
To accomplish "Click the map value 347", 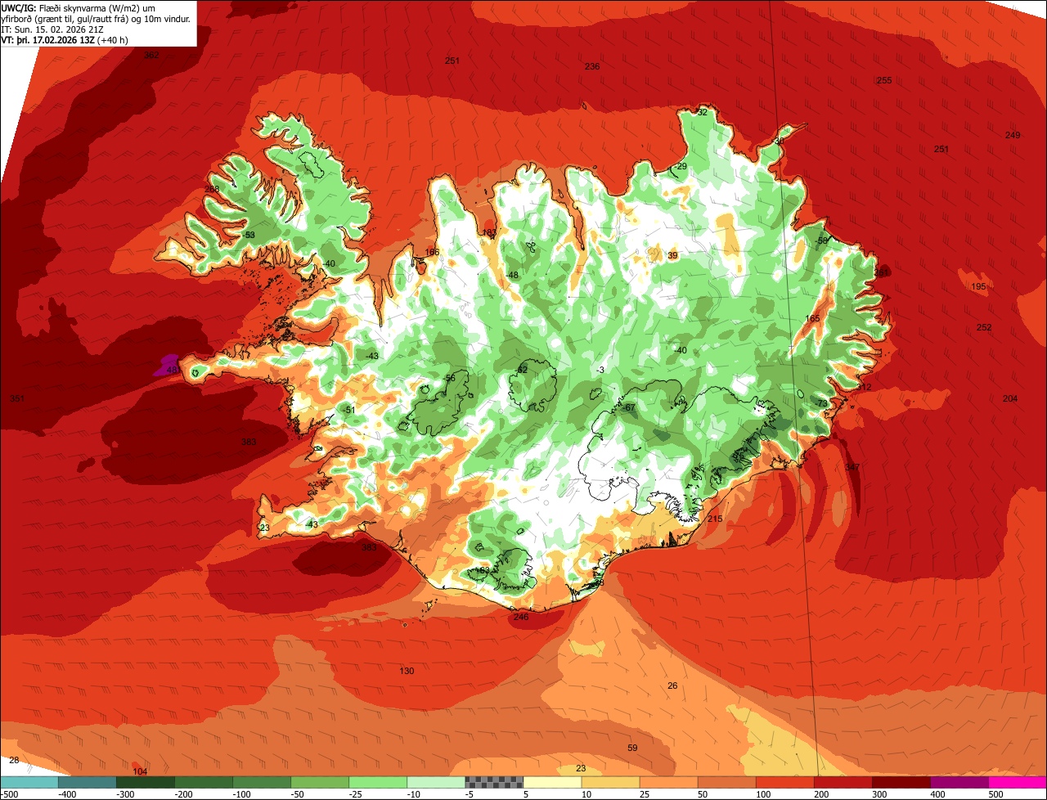I will pos(852,467).
